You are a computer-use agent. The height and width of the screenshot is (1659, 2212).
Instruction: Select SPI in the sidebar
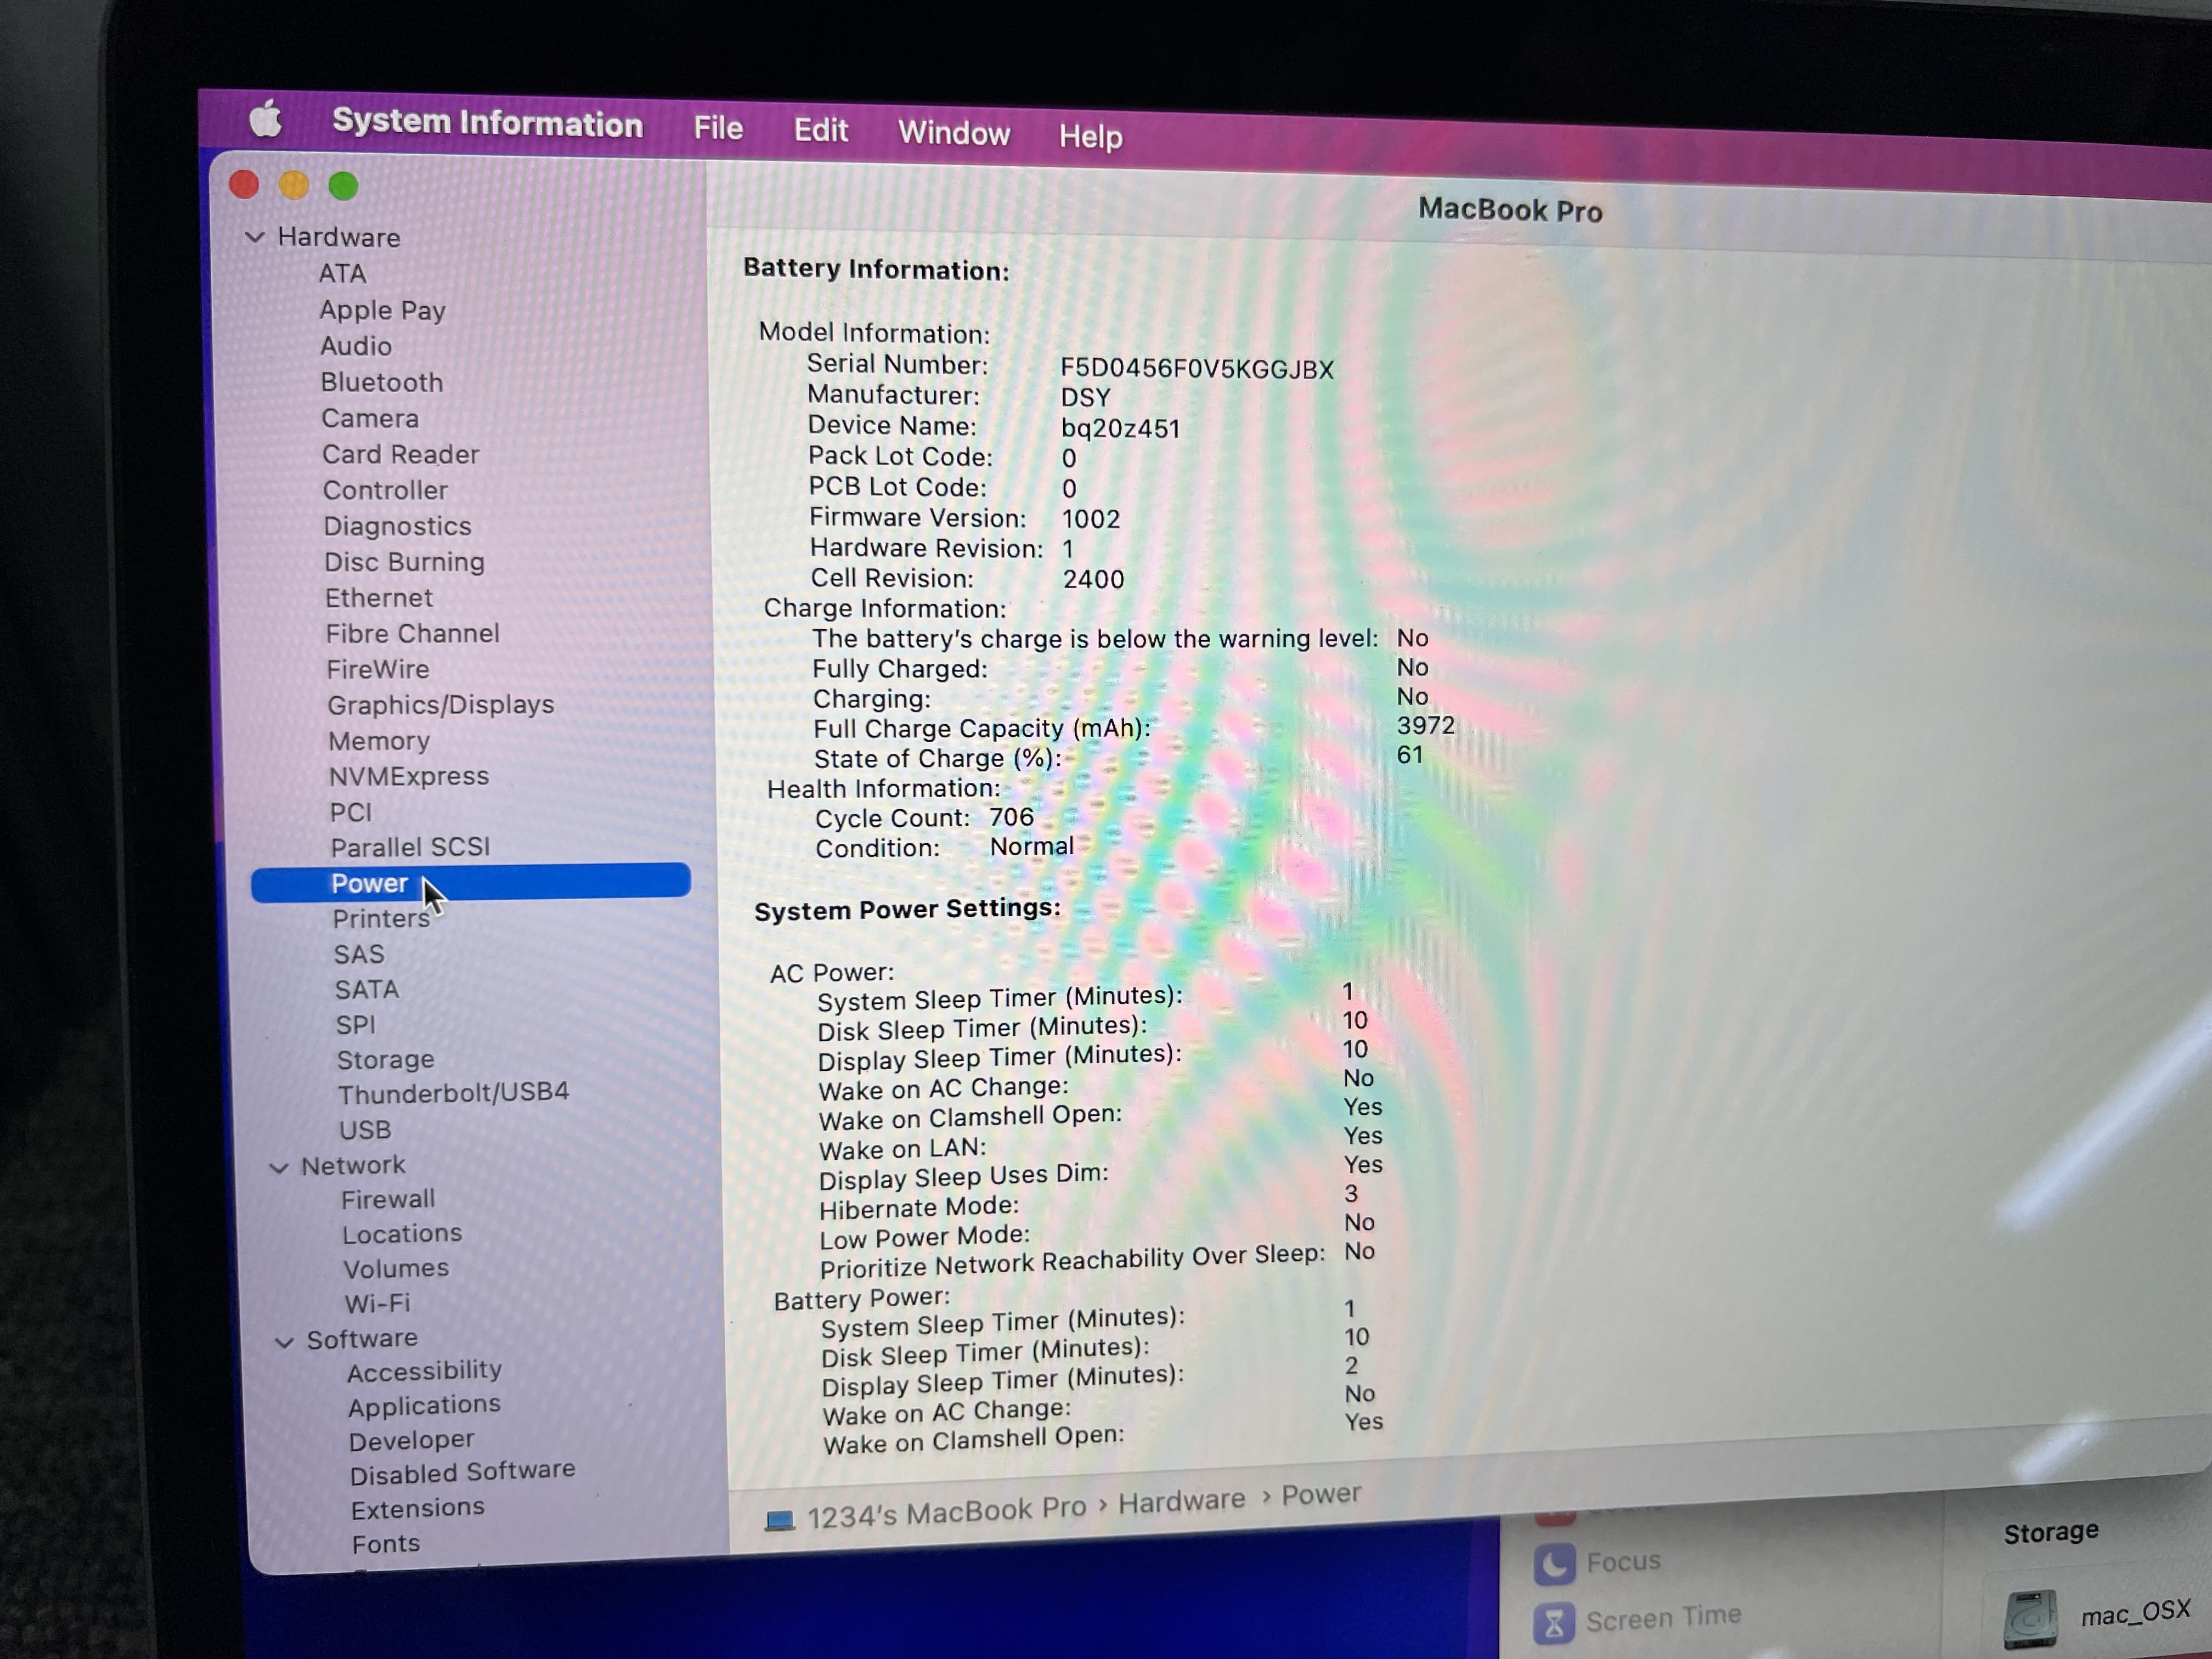pyautogui.click(x=355, y=1025)
